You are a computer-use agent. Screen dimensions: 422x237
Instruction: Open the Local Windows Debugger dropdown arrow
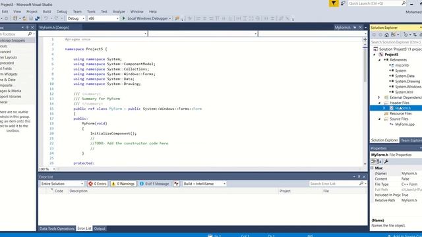coord(170,18)
